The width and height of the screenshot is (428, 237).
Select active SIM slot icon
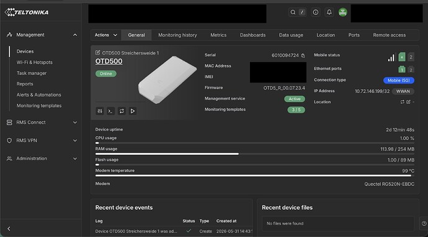point(402,57)
